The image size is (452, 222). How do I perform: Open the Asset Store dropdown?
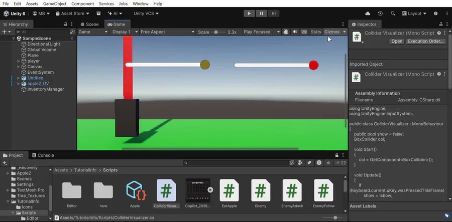[72, 14]
